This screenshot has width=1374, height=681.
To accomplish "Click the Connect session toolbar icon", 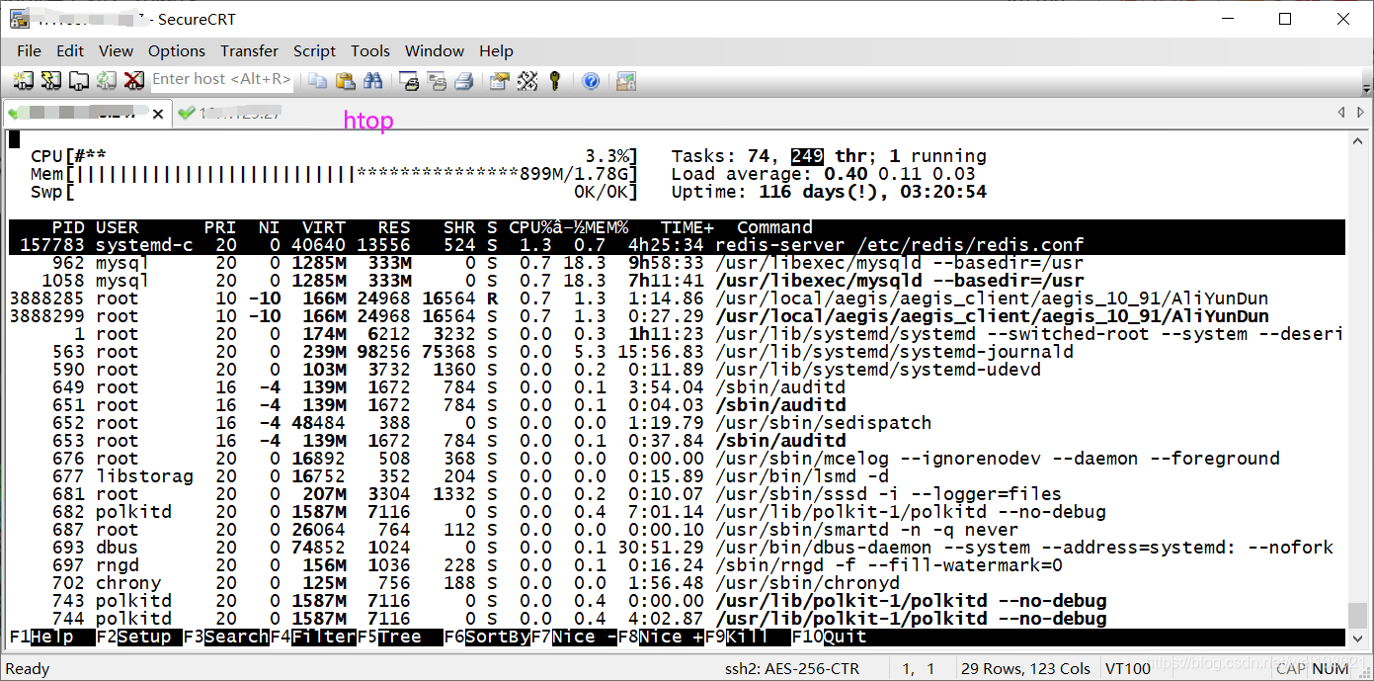I will (x=23, y=80).
